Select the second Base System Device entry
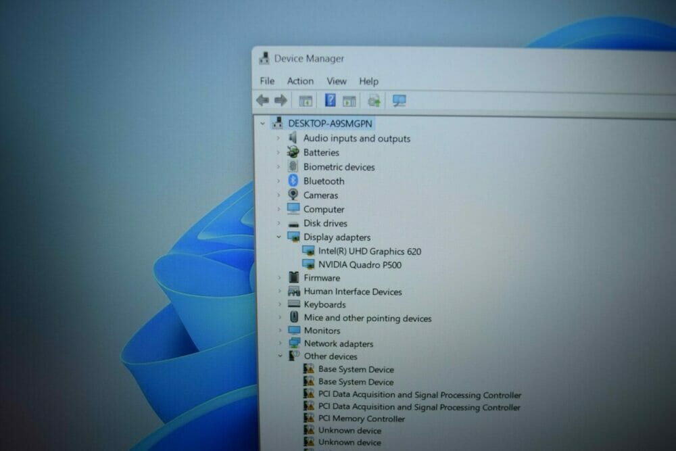Image resolution: width=676 pixels, height=451 pixels. tap(356, 381)
